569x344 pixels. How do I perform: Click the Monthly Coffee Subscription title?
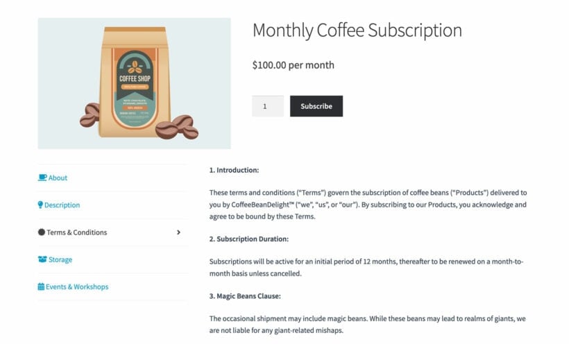pos(357,30)
